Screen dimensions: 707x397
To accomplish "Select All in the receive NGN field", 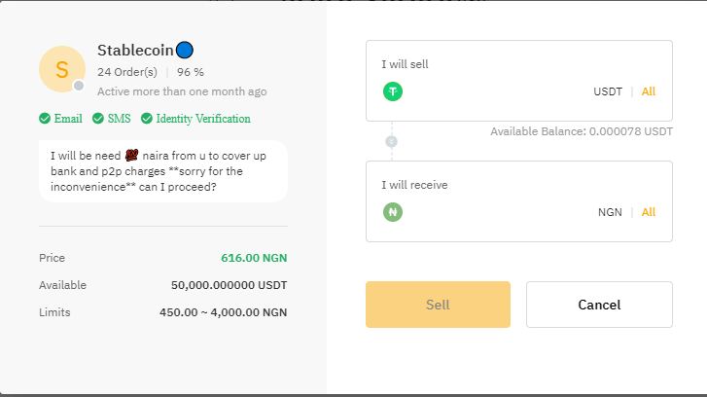I will pyautogui.click(x=649, y=212).
